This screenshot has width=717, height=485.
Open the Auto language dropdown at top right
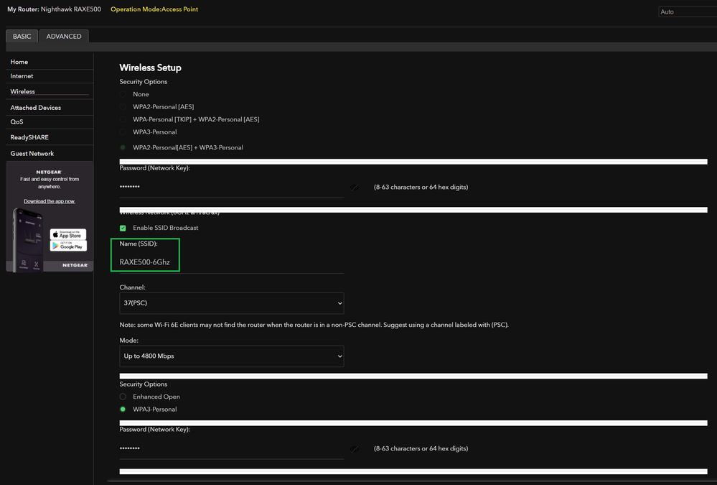688,11
